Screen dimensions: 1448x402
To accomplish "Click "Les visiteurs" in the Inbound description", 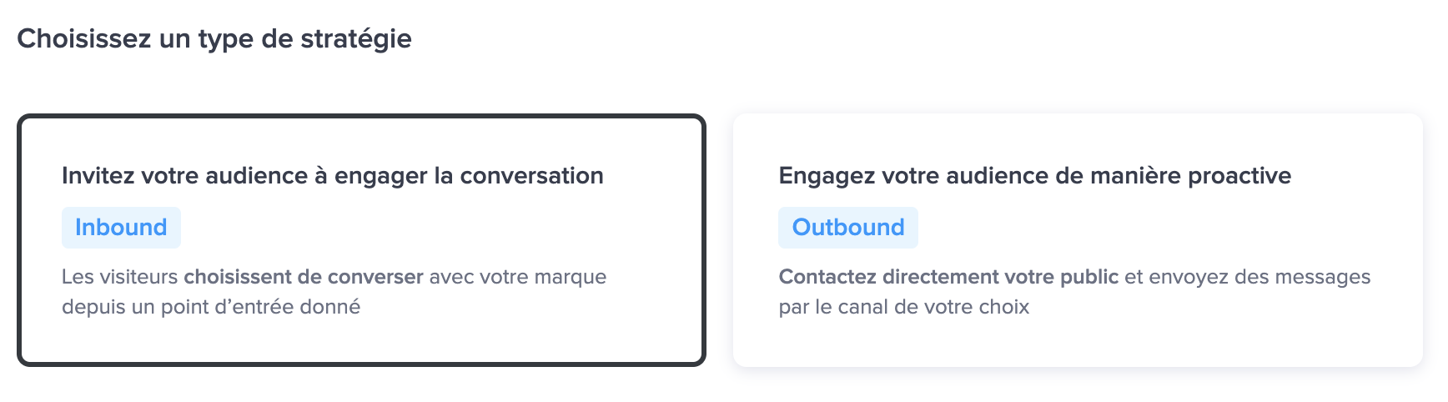I will (120, 277).
